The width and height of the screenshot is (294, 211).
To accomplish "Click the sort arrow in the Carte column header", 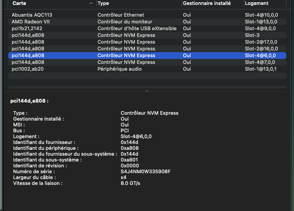I will pyautogui.click(x=91, y=3).
